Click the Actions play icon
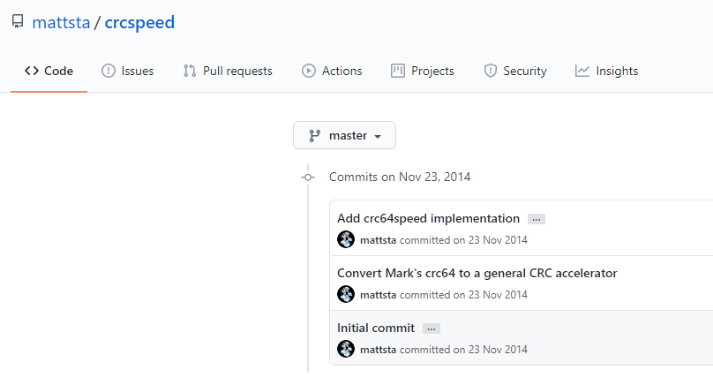Image resolution: width=713 pixels, height=385 pixels. point(309,71)
